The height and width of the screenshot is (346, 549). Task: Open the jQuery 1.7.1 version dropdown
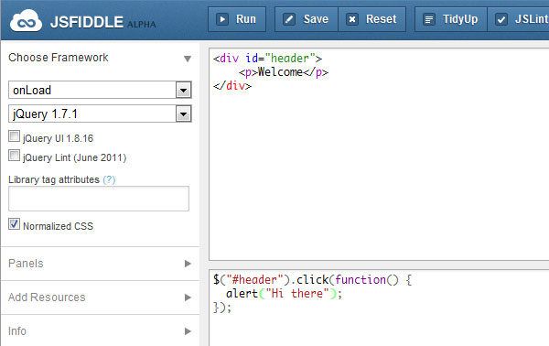[100, 114]
